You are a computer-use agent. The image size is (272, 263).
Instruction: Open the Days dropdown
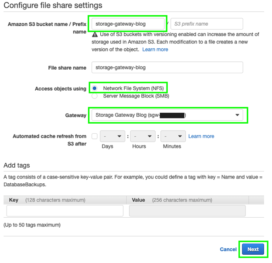(112, 136)
